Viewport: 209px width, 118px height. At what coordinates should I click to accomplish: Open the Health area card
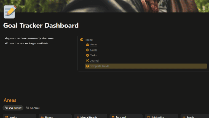click(20, 116)
